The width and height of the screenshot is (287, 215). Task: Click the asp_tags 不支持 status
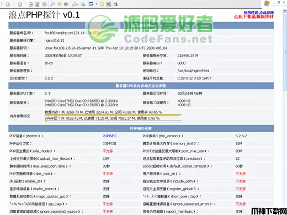[108, 204]
